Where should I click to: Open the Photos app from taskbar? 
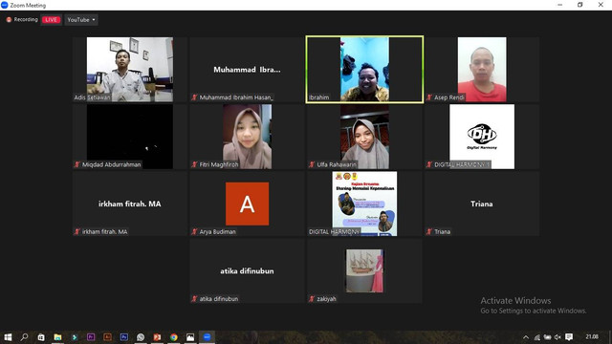(190, 337)
